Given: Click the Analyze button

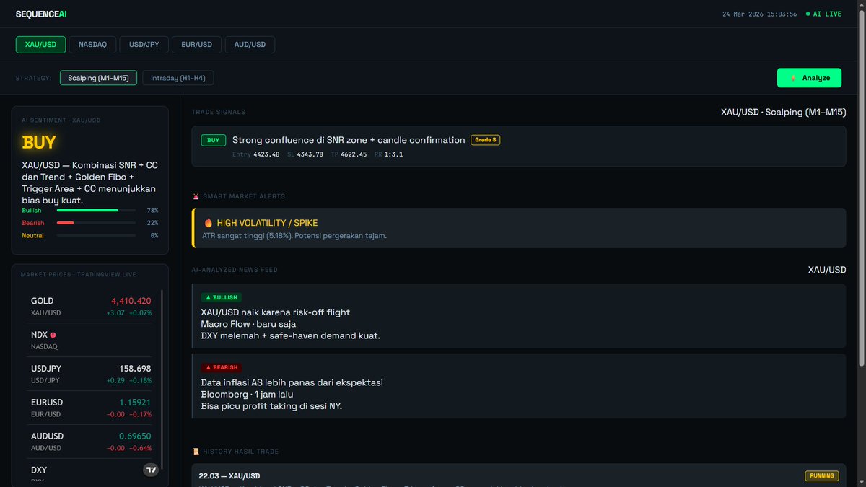Looking at the screenshot, I should point(809,78).
